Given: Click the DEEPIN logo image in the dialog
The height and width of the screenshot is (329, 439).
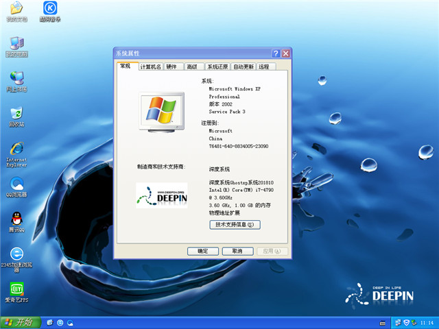Looking at the screenshot, I should click(x=162, y=195).
